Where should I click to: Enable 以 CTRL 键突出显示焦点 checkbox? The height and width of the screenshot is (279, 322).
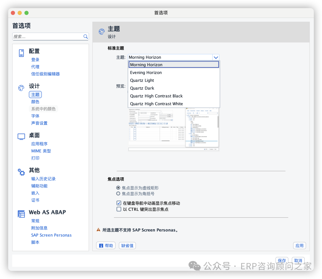click(119, 209)
